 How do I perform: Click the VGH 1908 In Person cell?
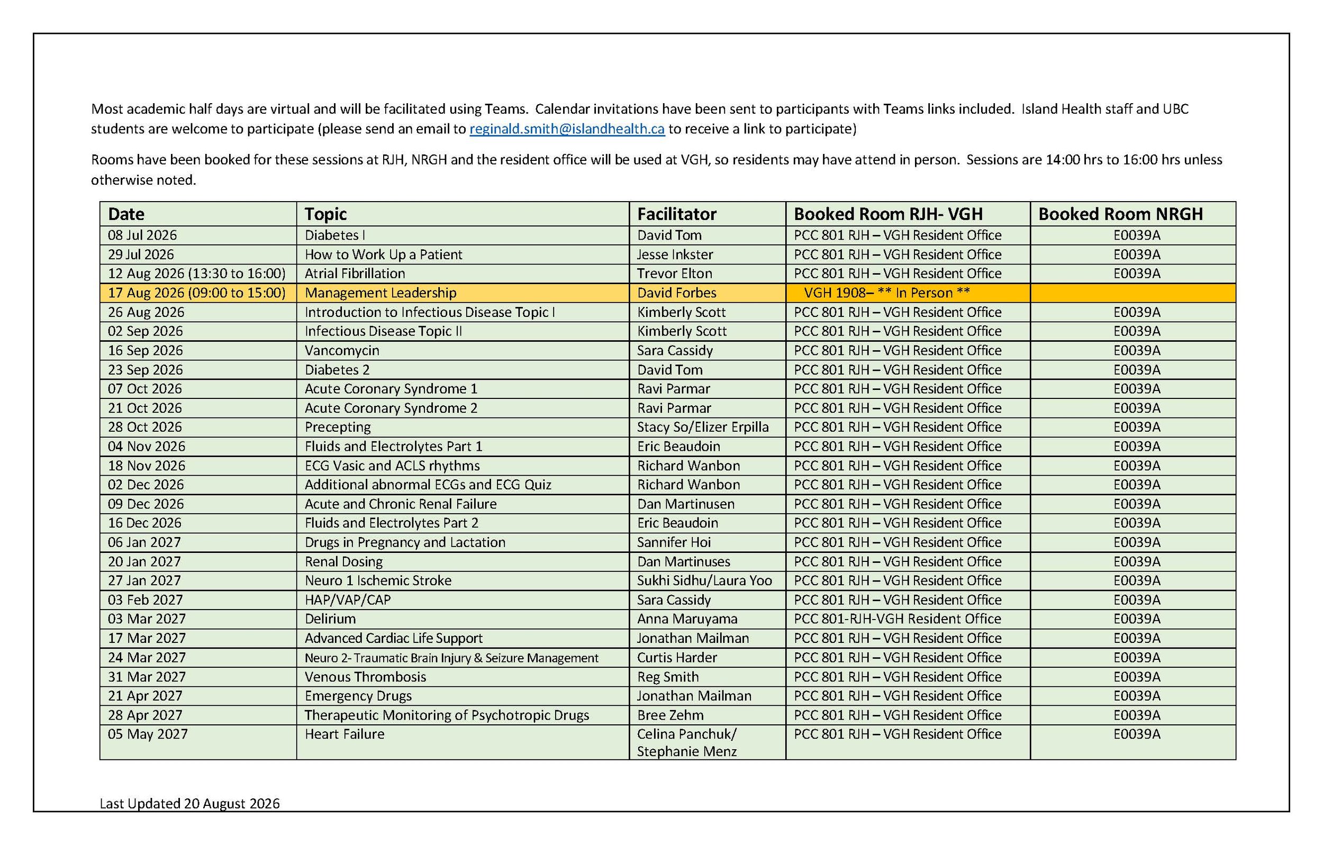click(x=908, y=293)
